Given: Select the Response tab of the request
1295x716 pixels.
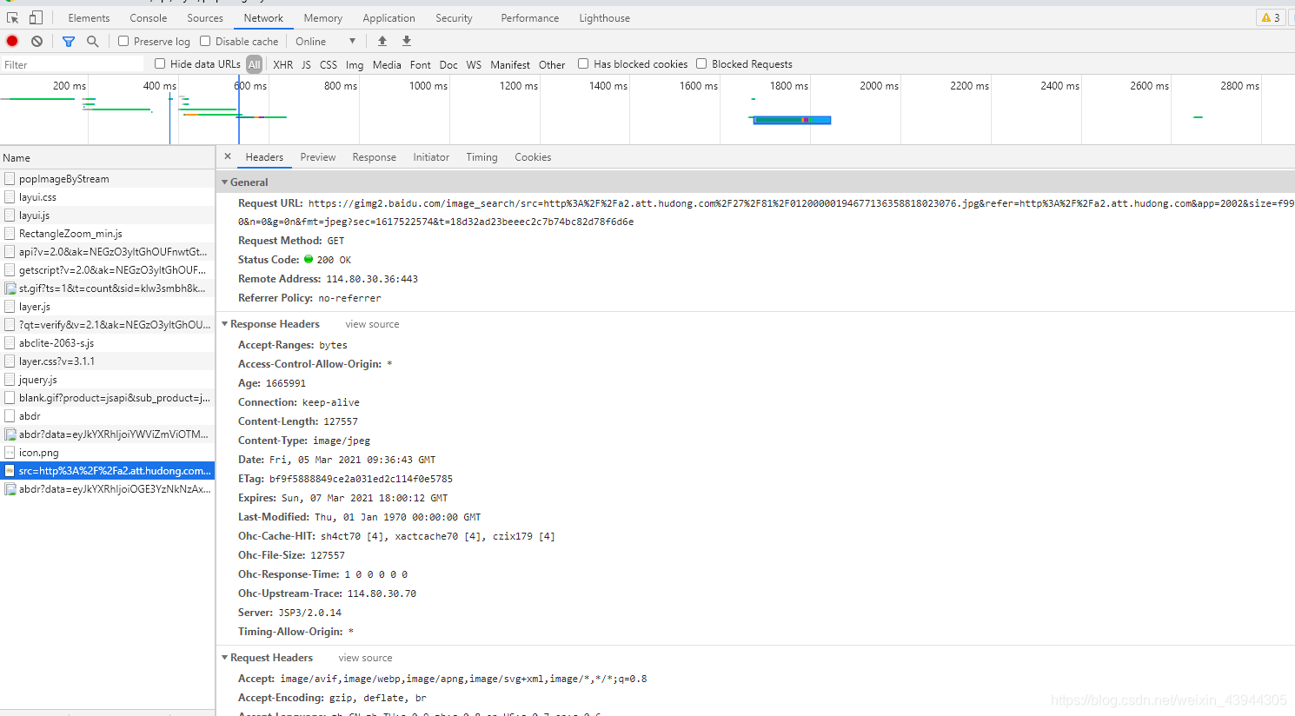Looking at the screenshot, I should [375, 157].
